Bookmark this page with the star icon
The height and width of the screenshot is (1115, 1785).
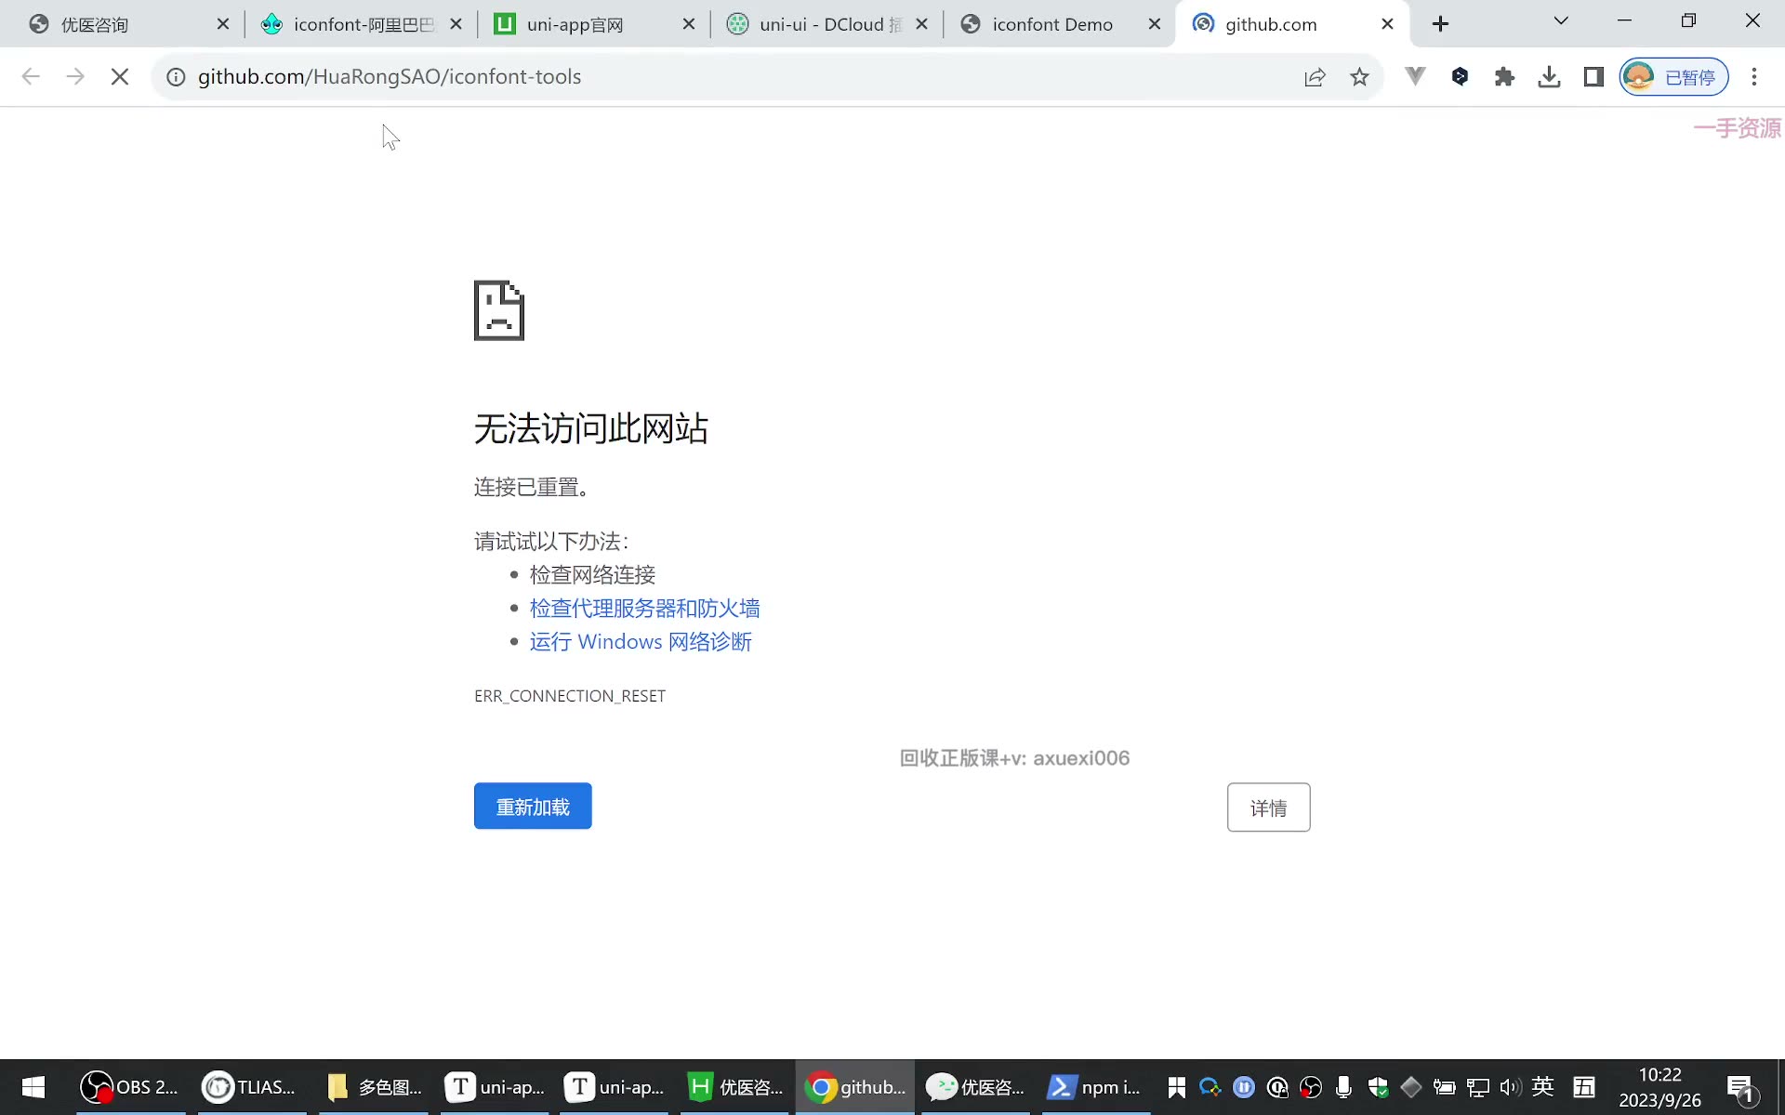pos(1359,77)
